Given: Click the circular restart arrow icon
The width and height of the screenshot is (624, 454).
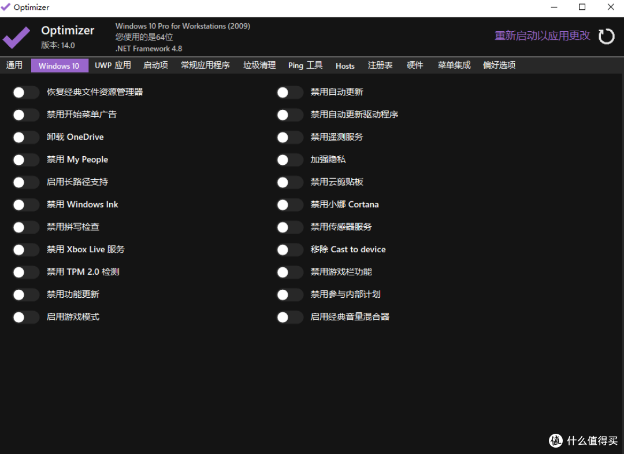Looking at the screenshot, I should pyautogui.click(x=607, y=36).
